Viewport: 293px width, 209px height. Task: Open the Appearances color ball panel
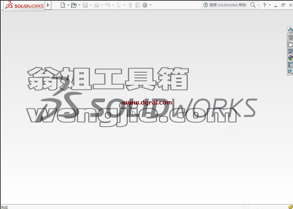(290, 58)
